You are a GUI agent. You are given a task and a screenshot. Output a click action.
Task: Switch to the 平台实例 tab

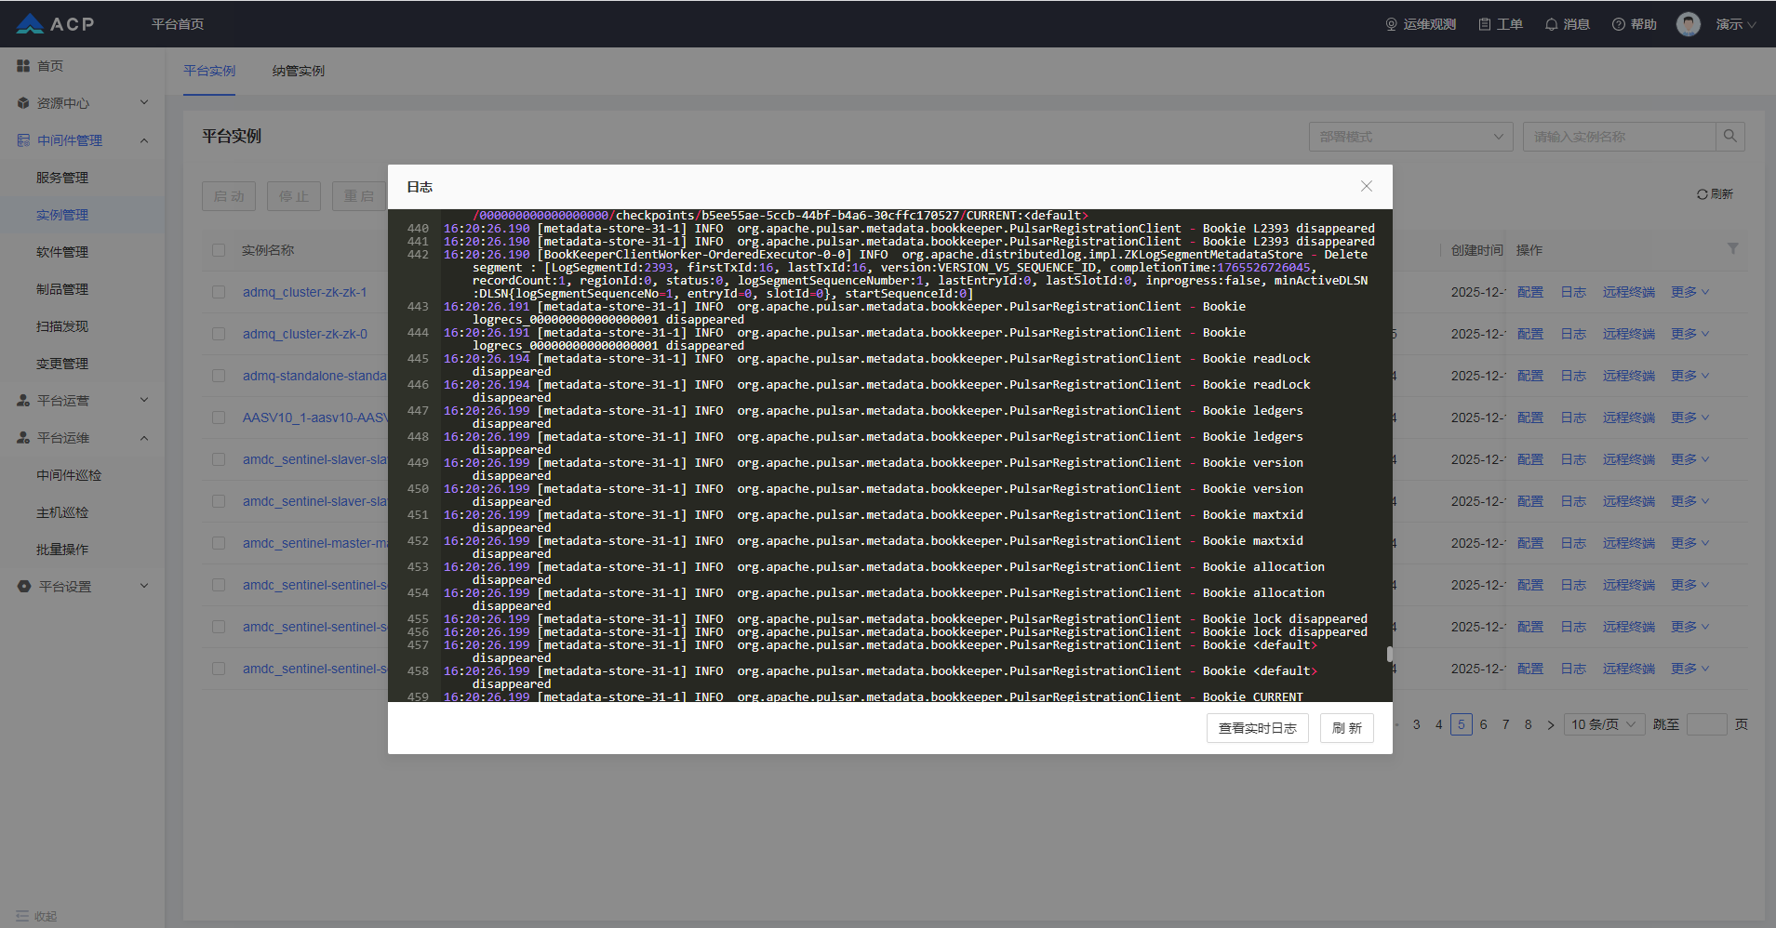coord(209,71)
